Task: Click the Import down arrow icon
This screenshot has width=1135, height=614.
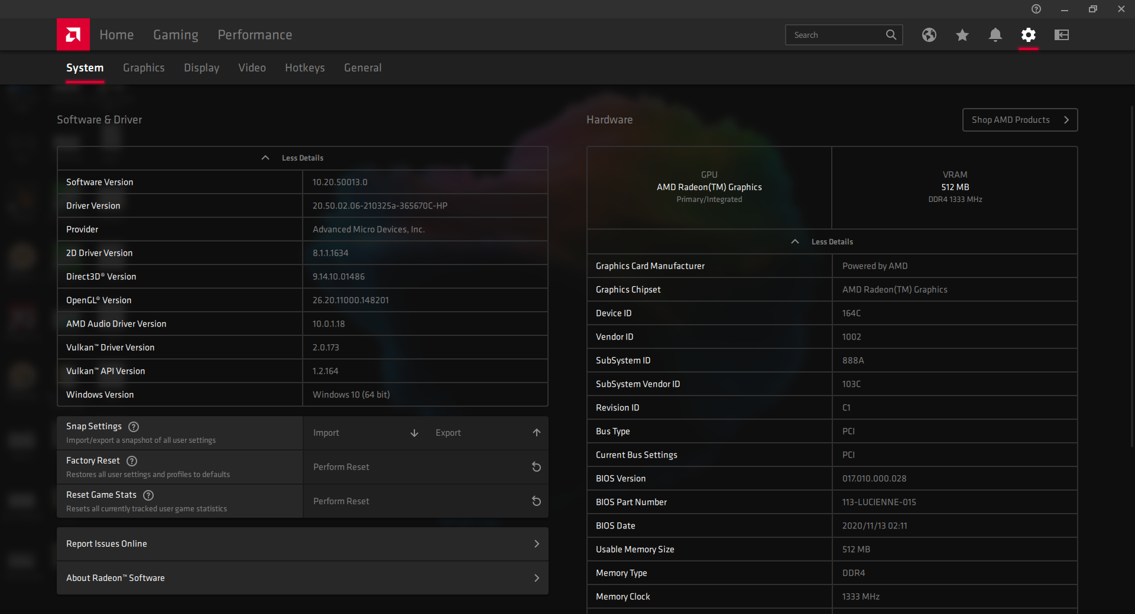Action: click(x=414, y=433)
